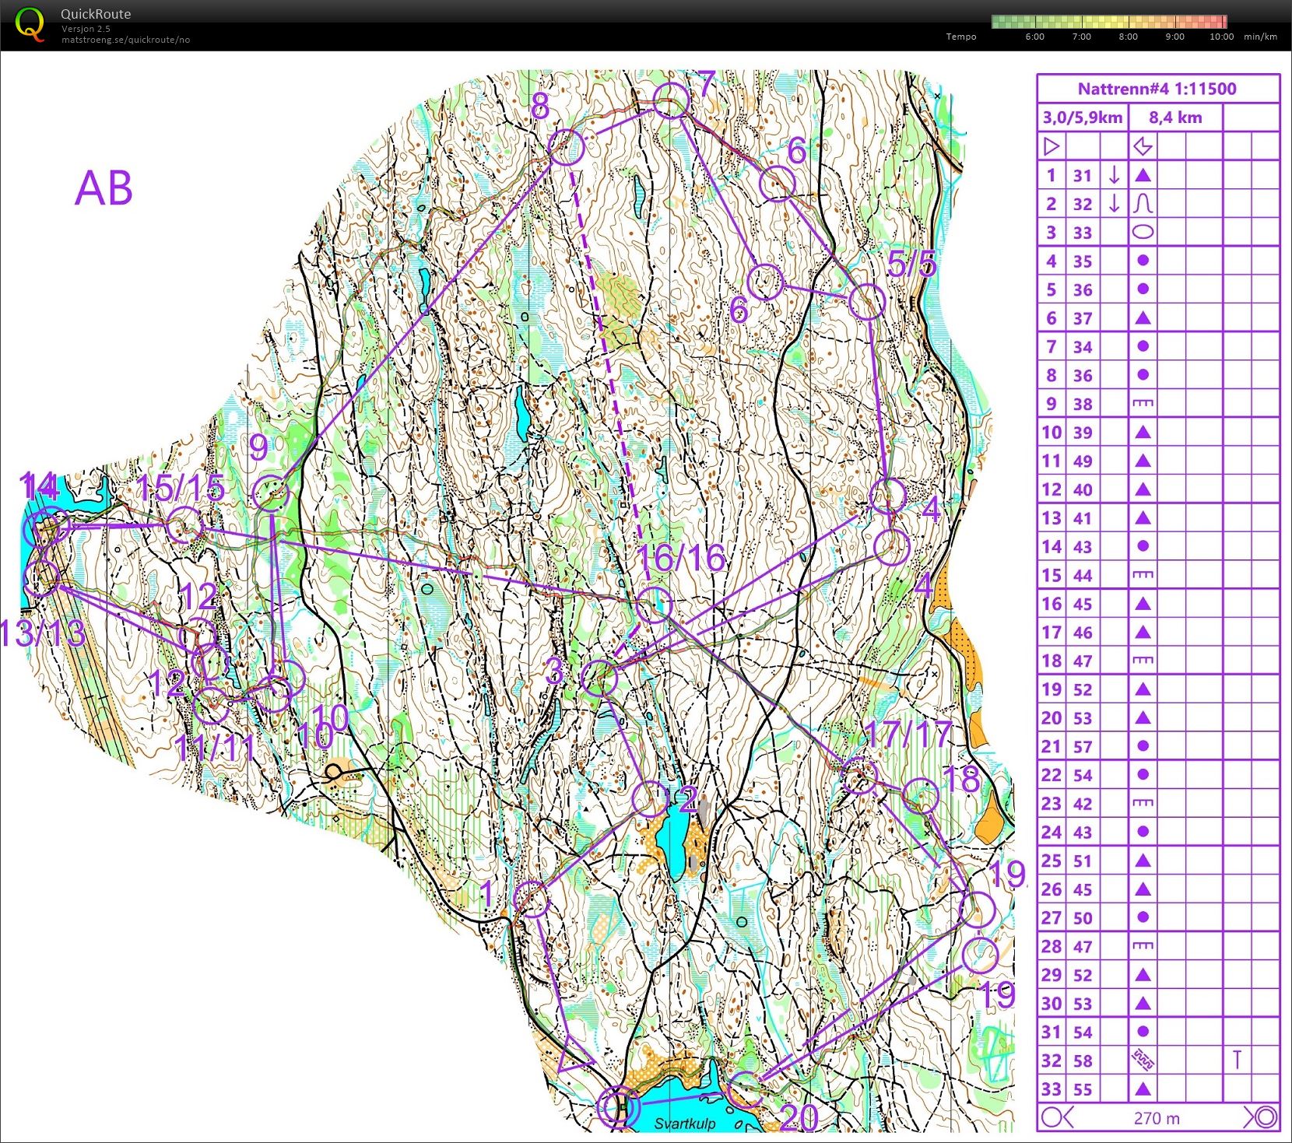Viewport: 1292px width, 1143px height.
Task: Select the finish double circle by Svartkulp
Action: pos(619,1106)
